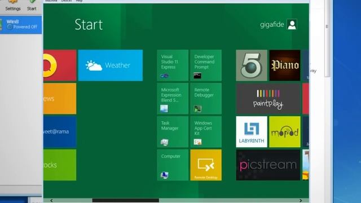This screenshot has height=203, width=361.
Task: Click the gigafide username
Action: tap(272, 24)
